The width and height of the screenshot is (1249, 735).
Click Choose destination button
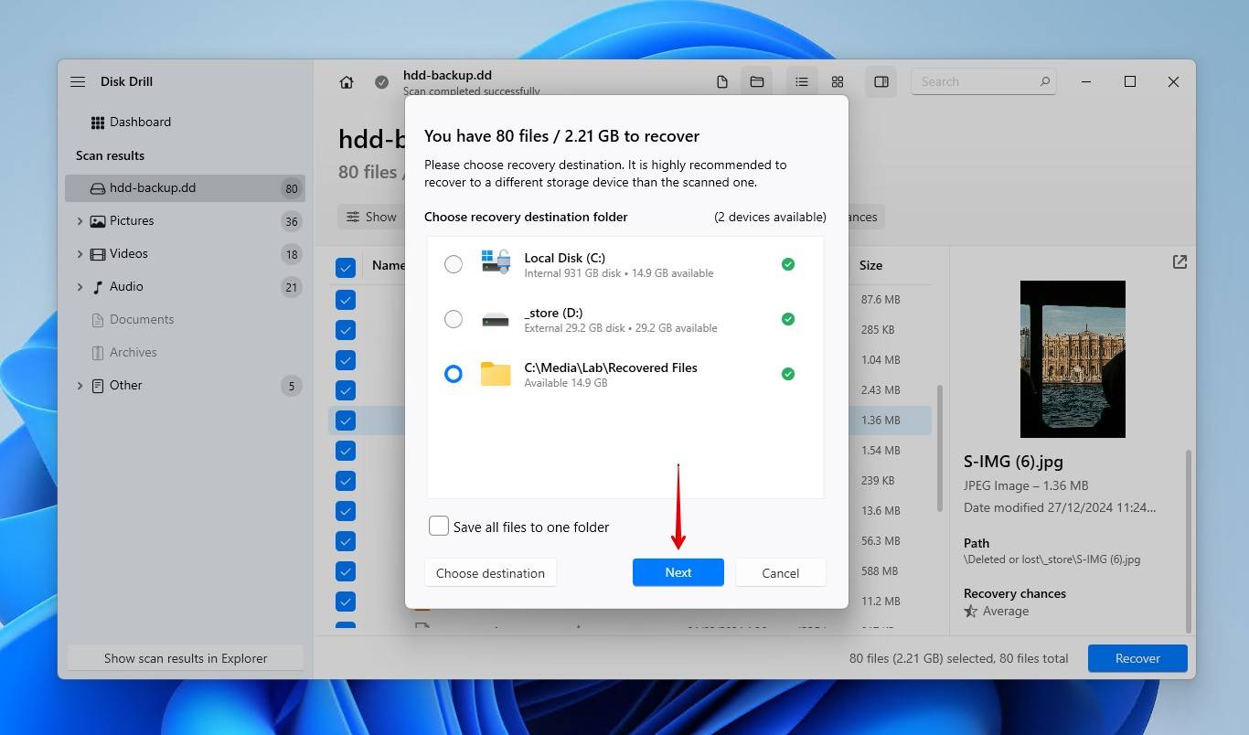pyautogui.click(x=490, y=573)
